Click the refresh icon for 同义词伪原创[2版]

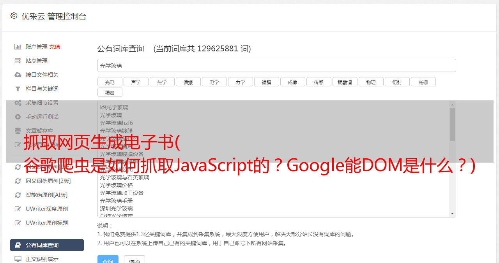click(18, 181)
